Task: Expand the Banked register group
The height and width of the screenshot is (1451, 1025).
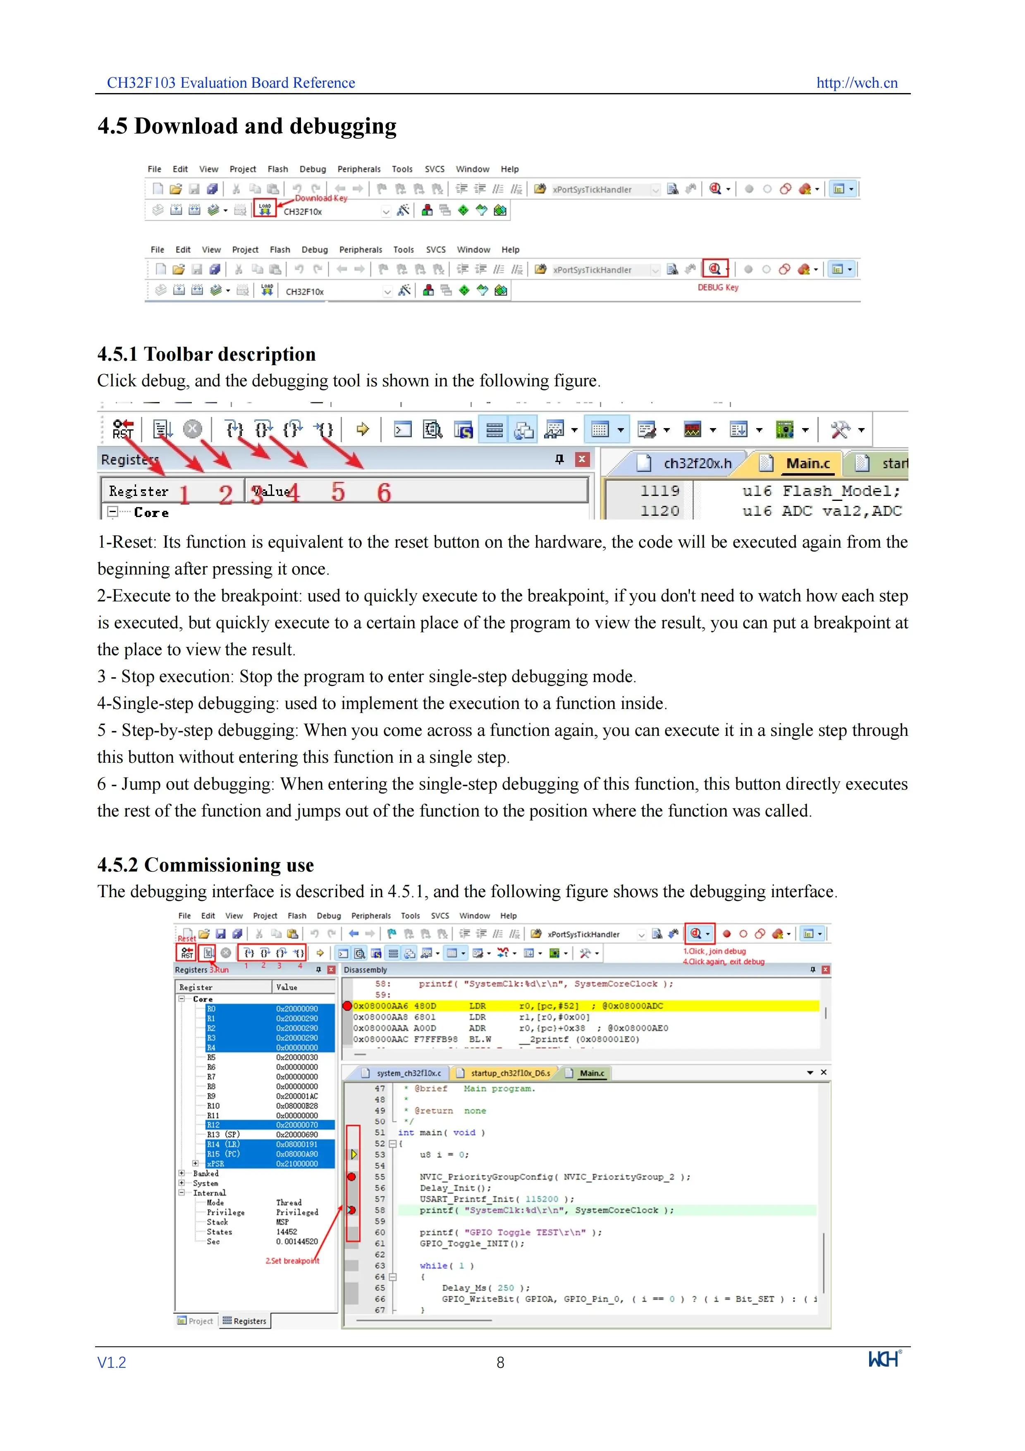Action: point(182,1173)
